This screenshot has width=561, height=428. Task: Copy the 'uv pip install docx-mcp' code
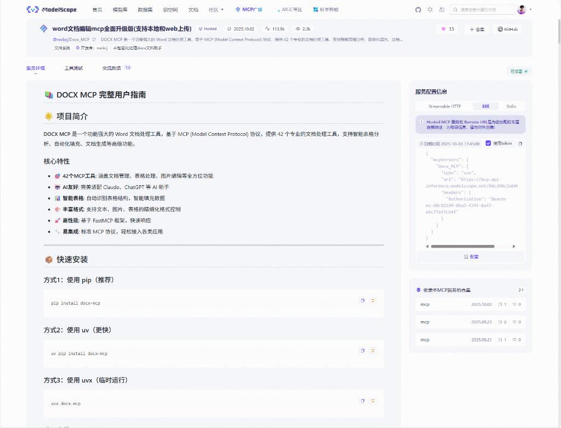[x=363, y=351]
